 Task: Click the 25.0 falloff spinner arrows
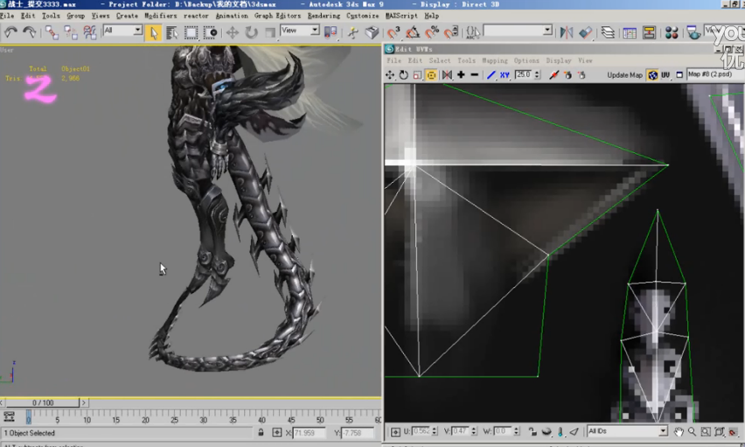pyautogui.click(x=538, y=74)
